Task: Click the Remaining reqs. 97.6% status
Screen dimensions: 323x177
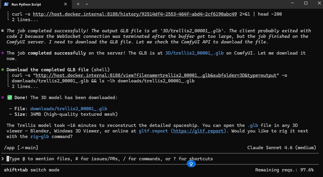Action: click(x=284, y=170)
